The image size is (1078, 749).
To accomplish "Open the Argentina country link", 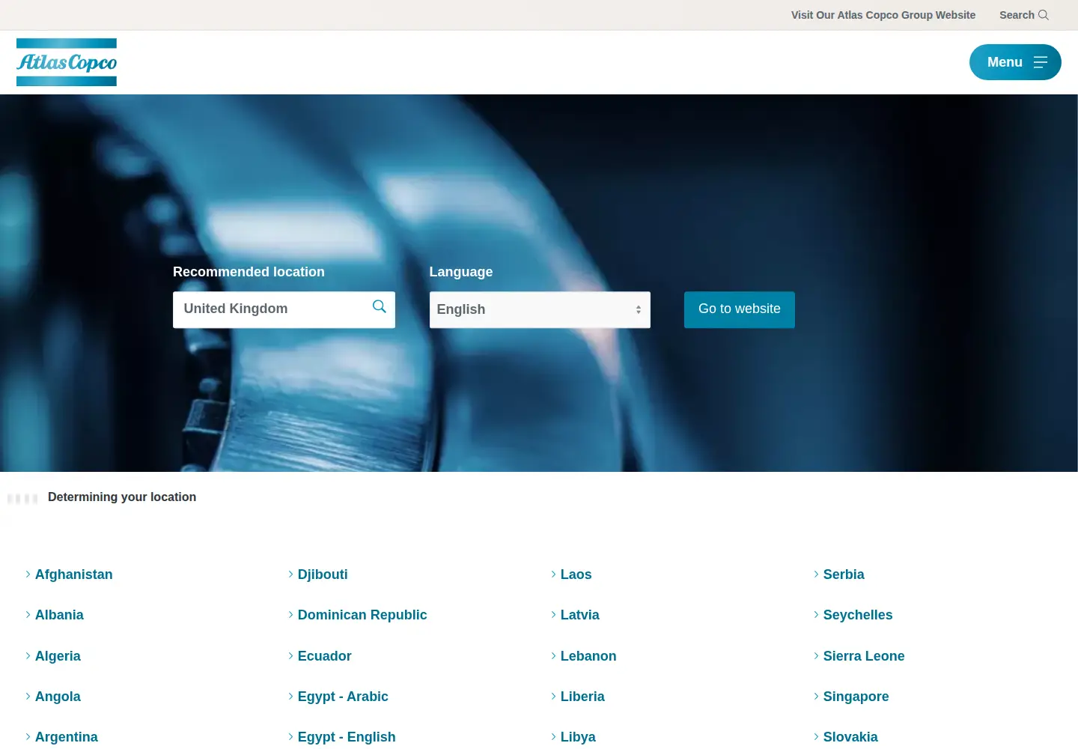I will point(66,737).
